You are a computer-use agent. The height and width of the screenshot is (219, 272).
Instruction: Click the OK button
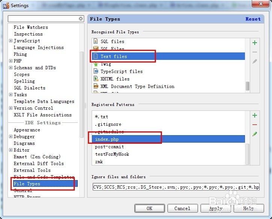point(150,209)
